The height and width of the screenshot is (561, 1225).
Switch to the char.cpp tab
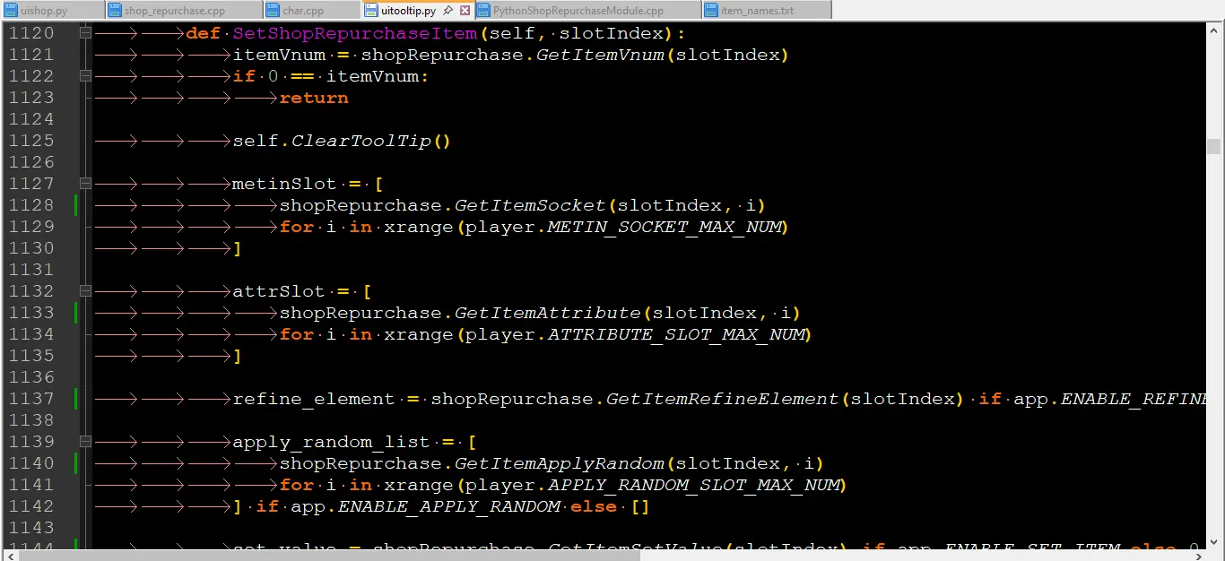312,11
